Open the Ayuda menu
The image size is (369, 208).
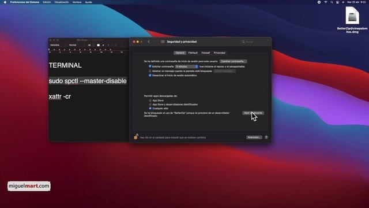click(x=88, y=2)
